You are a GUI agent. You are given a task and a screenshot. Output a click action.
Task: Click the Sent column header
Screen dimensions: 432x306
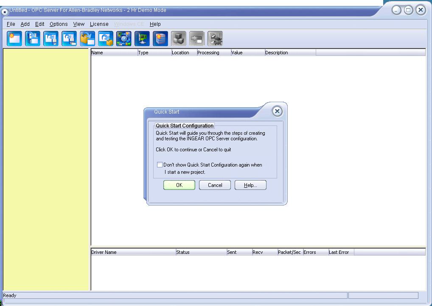(x=239, y=252)
